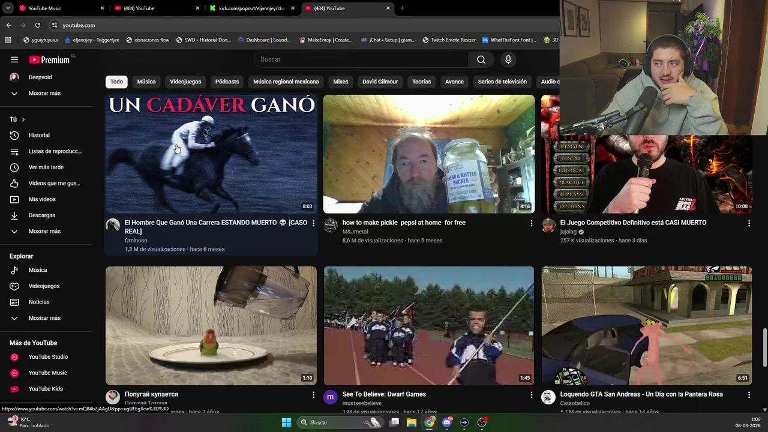
Task: Open the YouTube hamburger guide menu
Action: (14, 59)
